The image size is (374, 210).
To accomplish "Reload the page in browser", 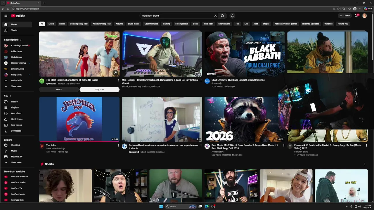I will point(8,9).
